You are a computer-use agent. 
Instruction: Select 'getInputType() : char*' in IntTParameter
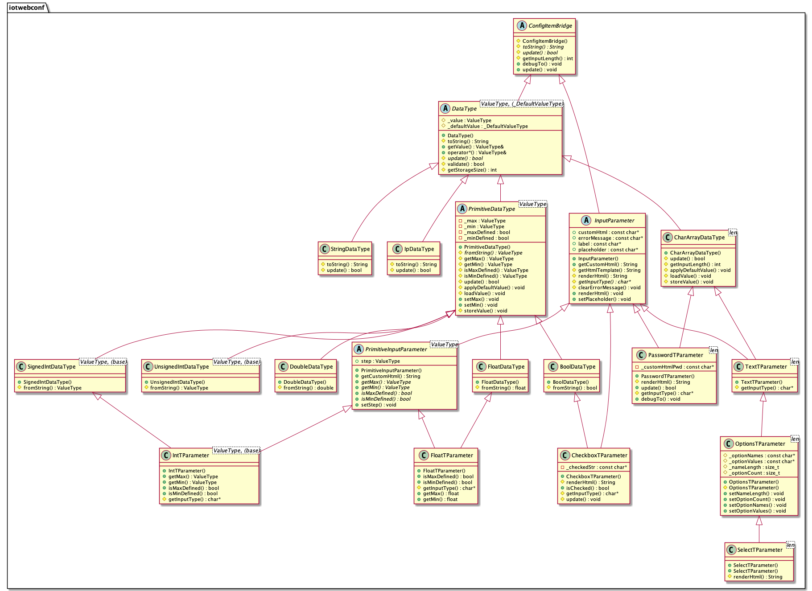[x=194, y=499]
